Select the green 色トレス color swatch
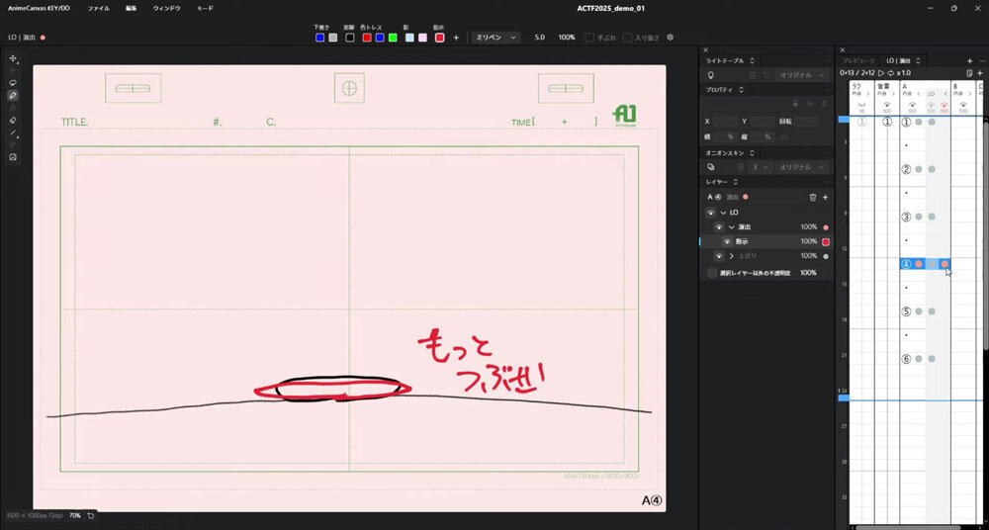This screenshot has height=530, width=989. point(393,38)
